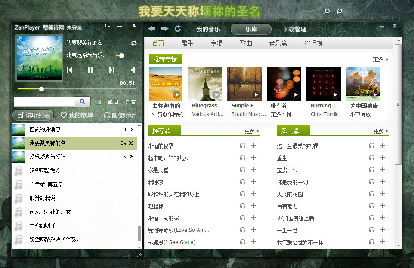Click the back navigation arrow
The image size is (414, 268).
(x=151, y=29)
